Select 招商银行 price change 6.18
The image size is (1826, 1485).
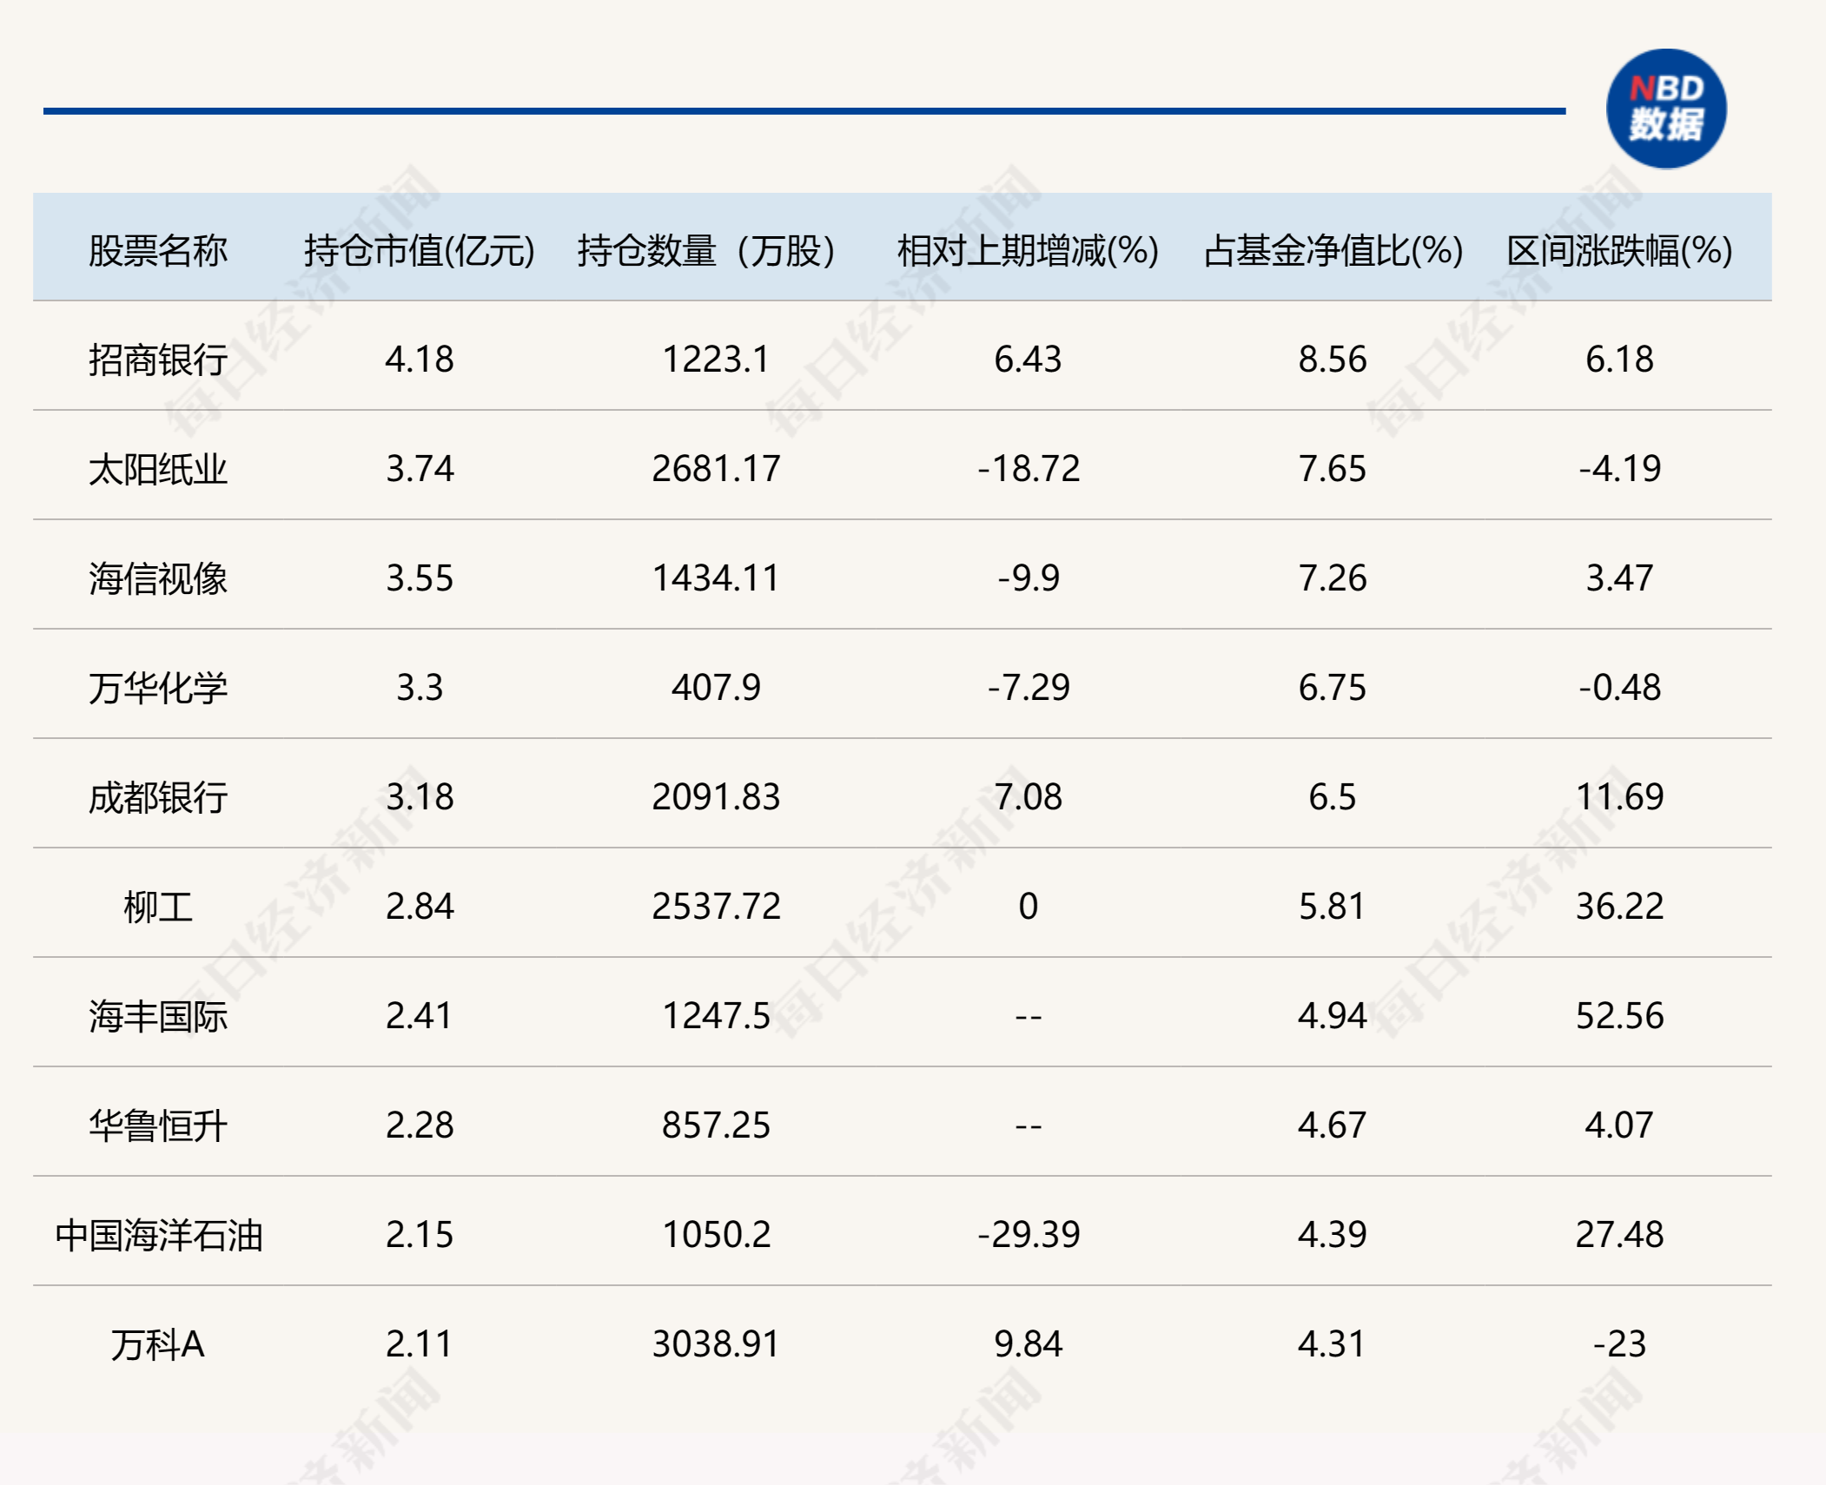point(1619,360)
